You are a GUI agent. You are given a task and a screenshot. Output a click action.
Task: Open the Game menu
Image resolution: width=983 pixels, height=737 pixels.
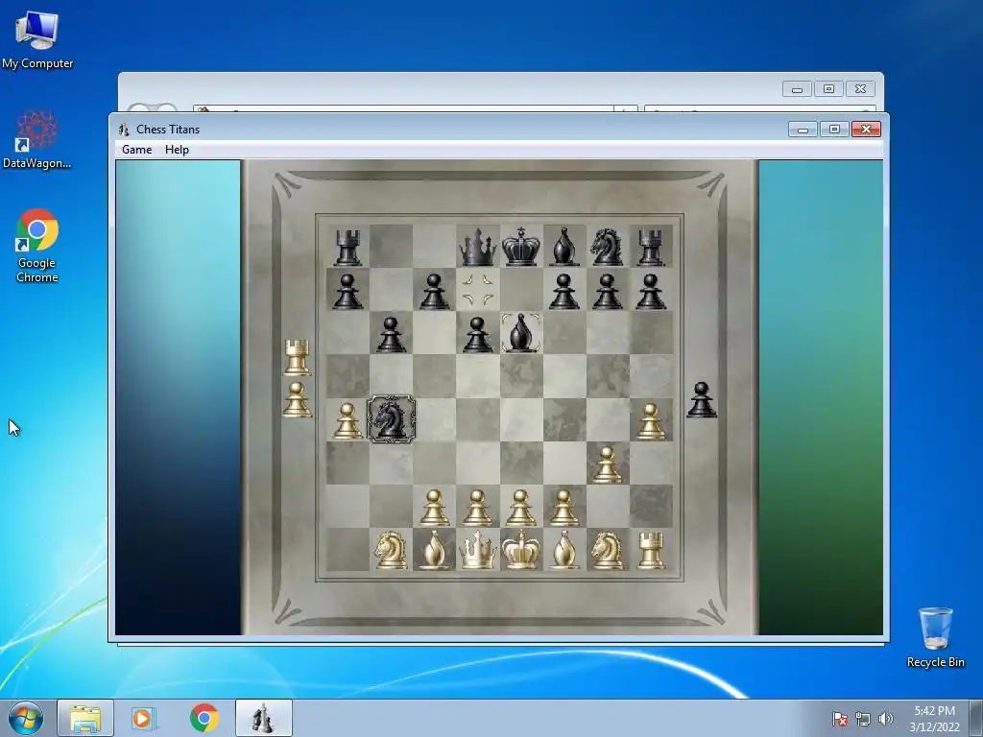(x=136, y=150)
